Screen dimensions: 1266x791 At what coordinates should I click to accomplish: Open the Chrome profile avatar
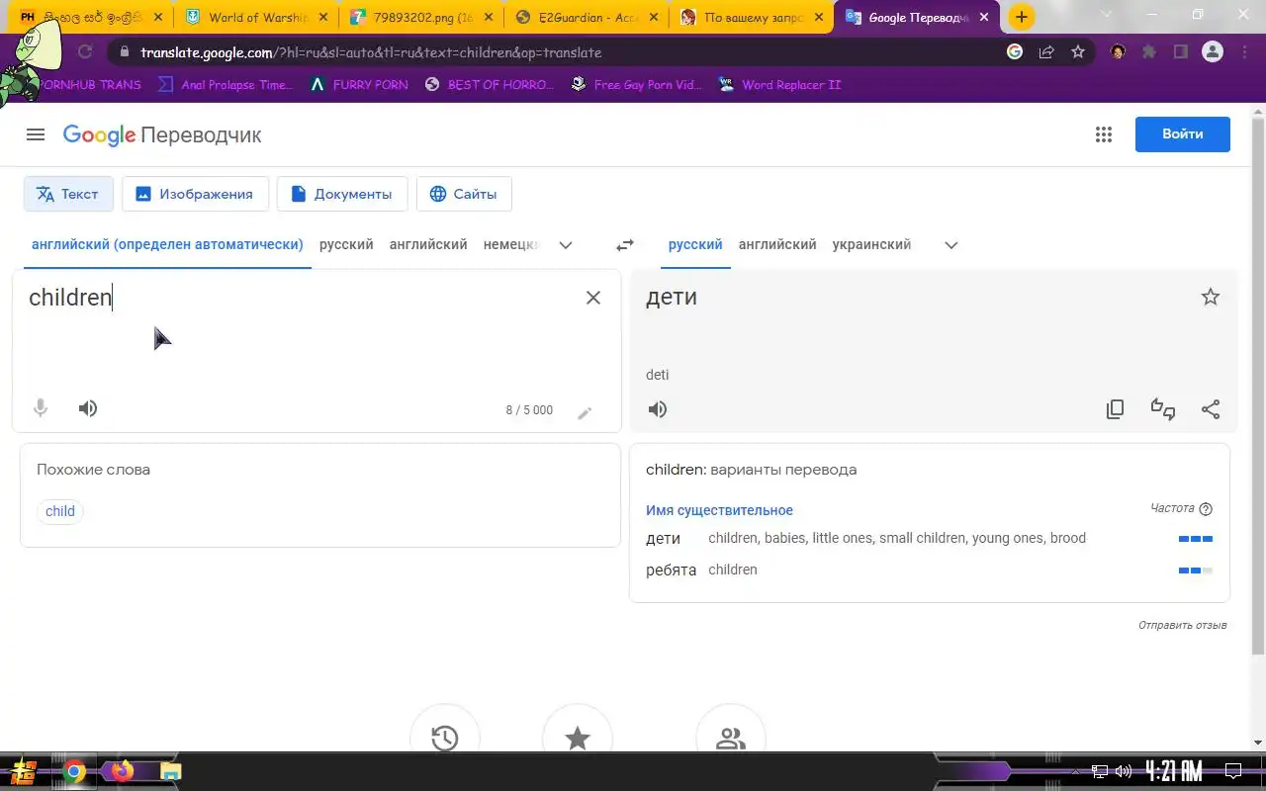pyautogui.click(x=1213, y=52)
